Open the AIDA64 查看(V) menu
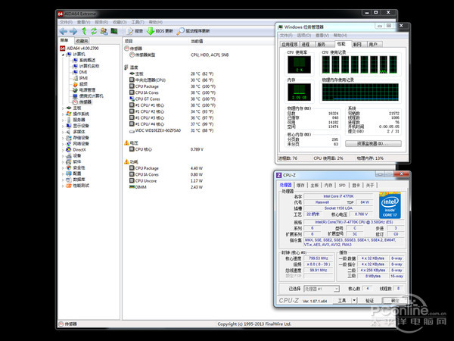Viewport: 454px width, 341px height. (83, 22)
